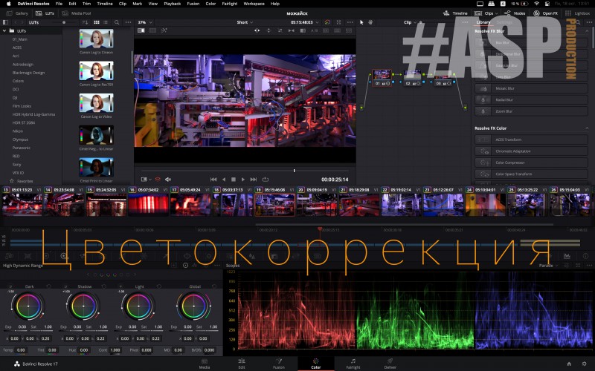Play the clip forward
595x371 pixels.
(243, 180)
